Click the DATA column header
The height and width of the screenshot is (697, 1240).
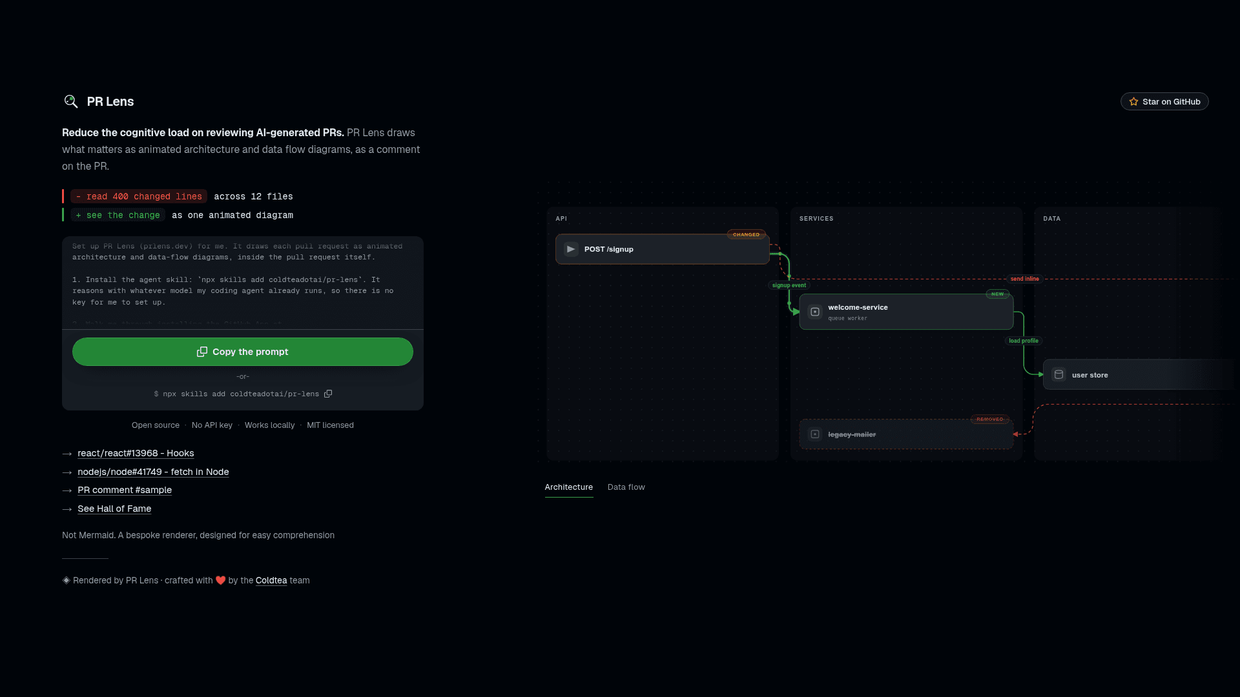pos(1052,219)
